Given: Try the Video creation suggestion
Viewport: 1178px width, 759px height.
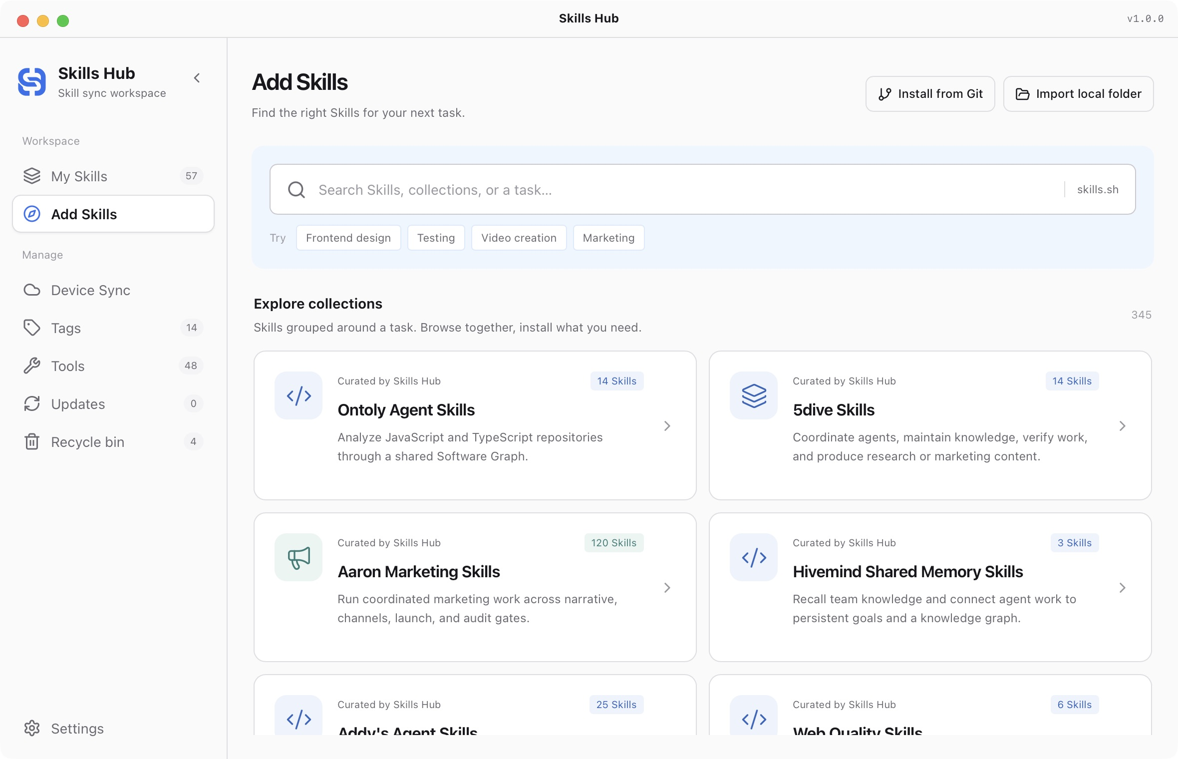Looking at the screenshot, I should (x=519, y=238).
